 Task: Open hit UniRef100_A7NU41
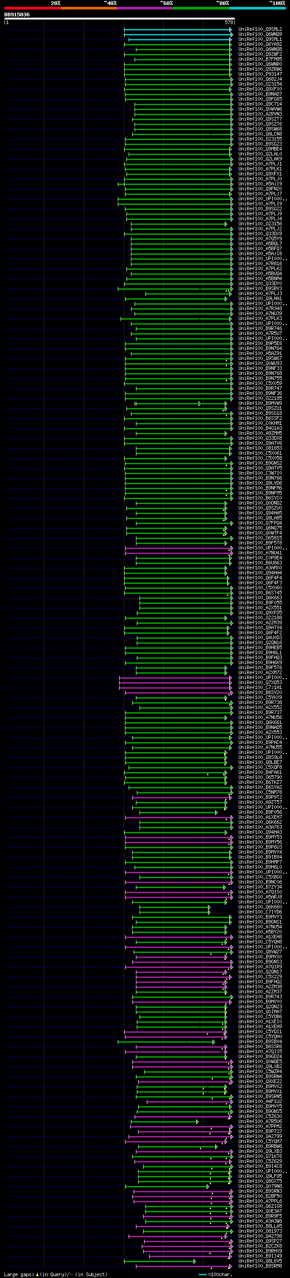[x=260, y=553]
